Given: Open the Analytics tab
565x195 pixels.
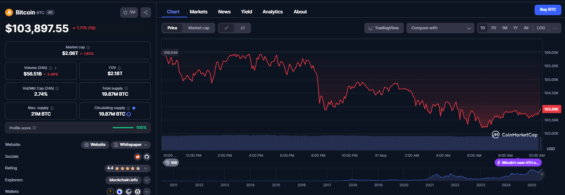Looking at the screenshot, I should coord(273,12).
